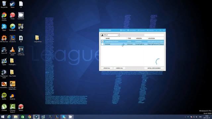
Task: Sort assemblies by NAME column header
Action: 108,38
